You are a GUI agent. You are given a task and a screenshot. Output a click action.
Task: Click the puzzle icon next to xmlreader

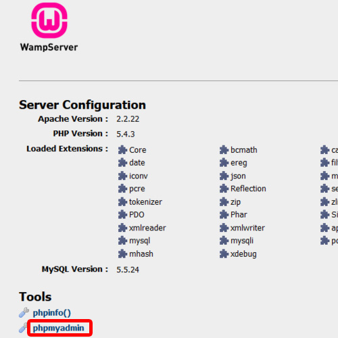click(x=122, y=228)
